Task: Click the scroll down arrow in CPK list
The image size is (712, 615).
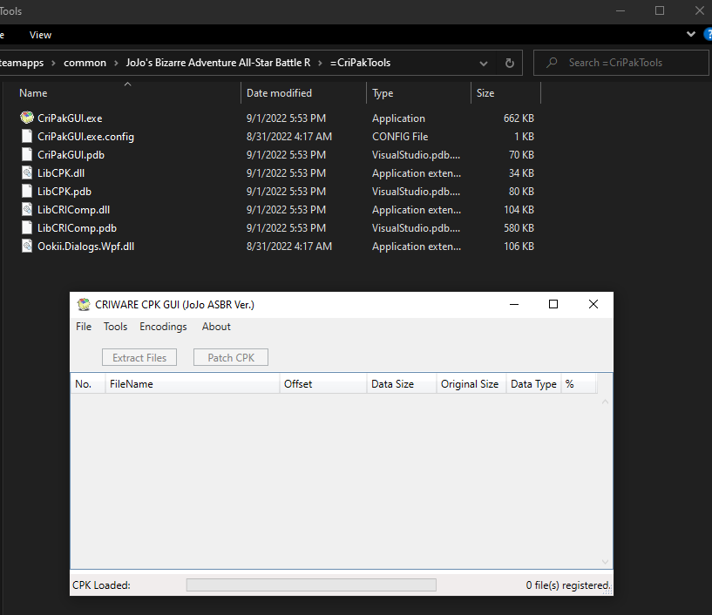Action: coord(605,562)
